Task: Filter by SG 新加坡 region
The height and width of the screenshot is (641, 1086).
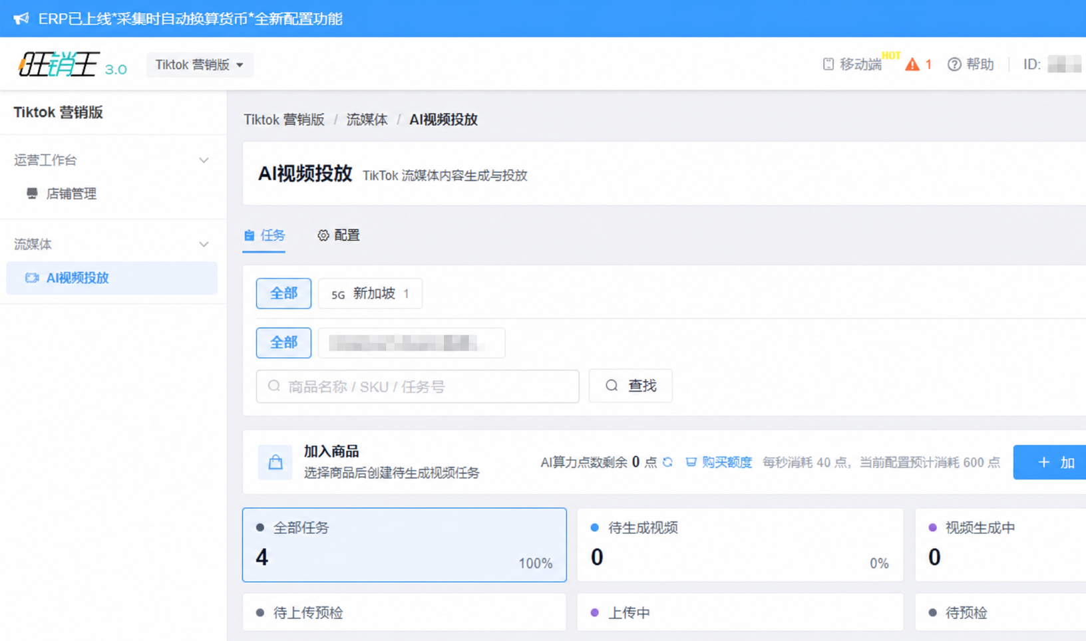Action: pyautogui.click(x=370, y=293)
